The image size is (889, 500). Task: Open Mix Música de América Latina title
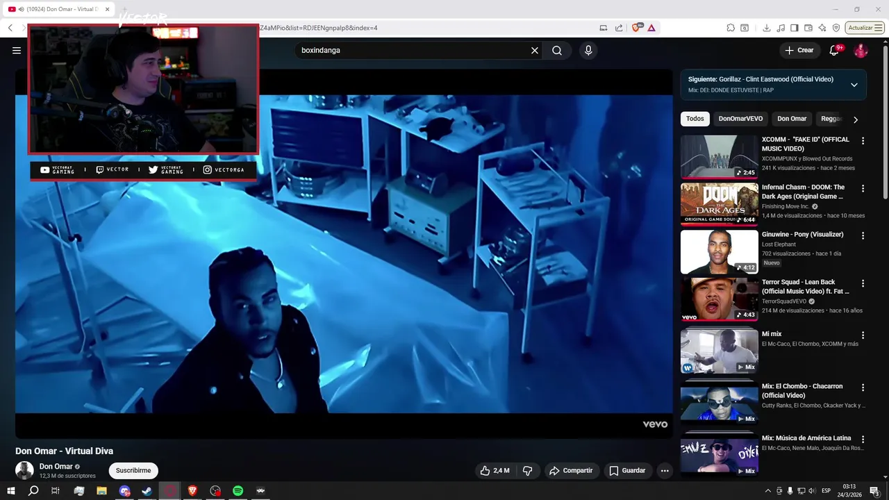point(806,438)
